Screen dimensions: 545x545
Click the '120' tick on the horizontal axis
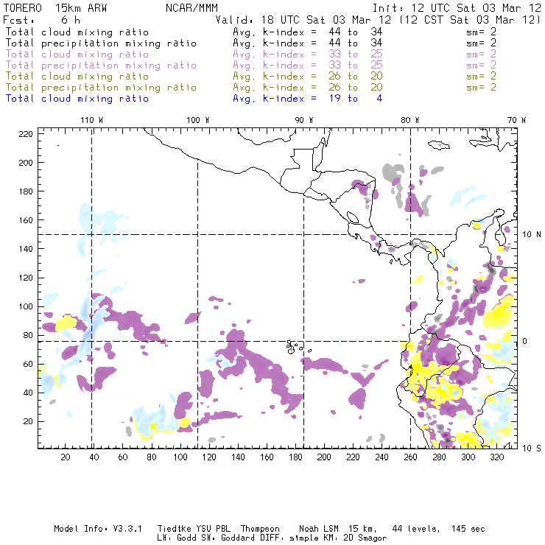click(x=209, y=457)
